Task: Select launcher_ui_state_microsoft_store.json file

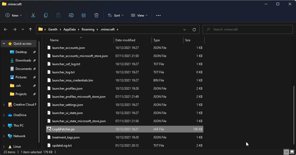Action: (125, 121)
